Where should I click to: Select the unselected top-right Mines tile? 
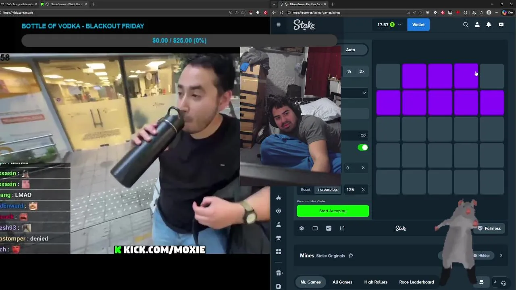492,76
